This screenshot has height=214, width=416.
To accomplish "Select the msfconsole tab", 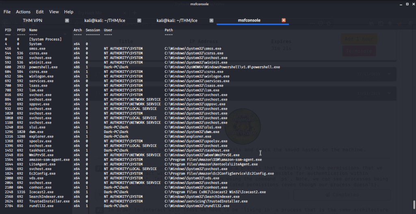I will (x=249, y=20).
